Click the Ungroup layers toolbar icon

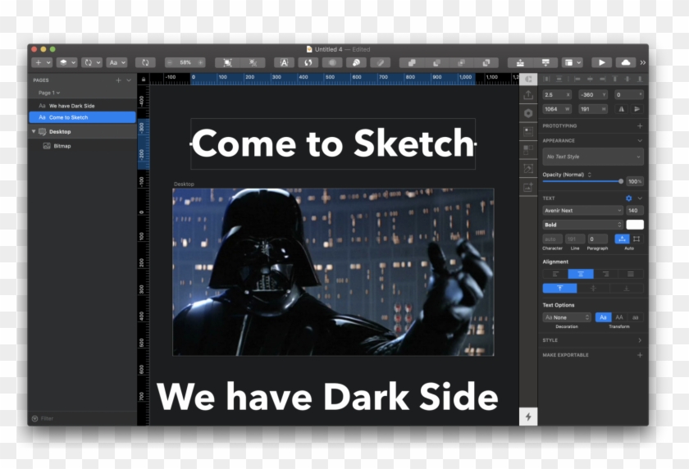point(253,63)
